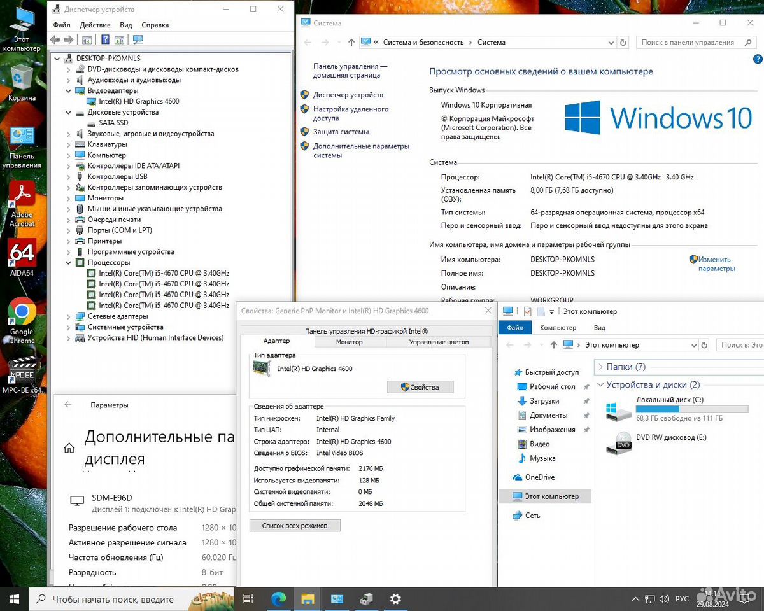Select Загрузки in Explorer navigation pane
Viewport: 764px width, 611px height.
tap(544, 401)
